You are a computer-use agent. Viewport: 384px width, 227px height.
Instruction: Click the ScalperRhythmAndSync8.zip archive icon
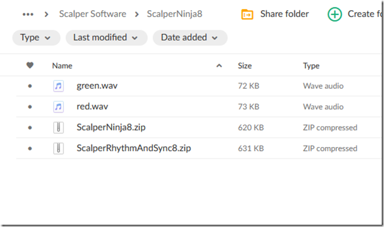coord(58,149)
